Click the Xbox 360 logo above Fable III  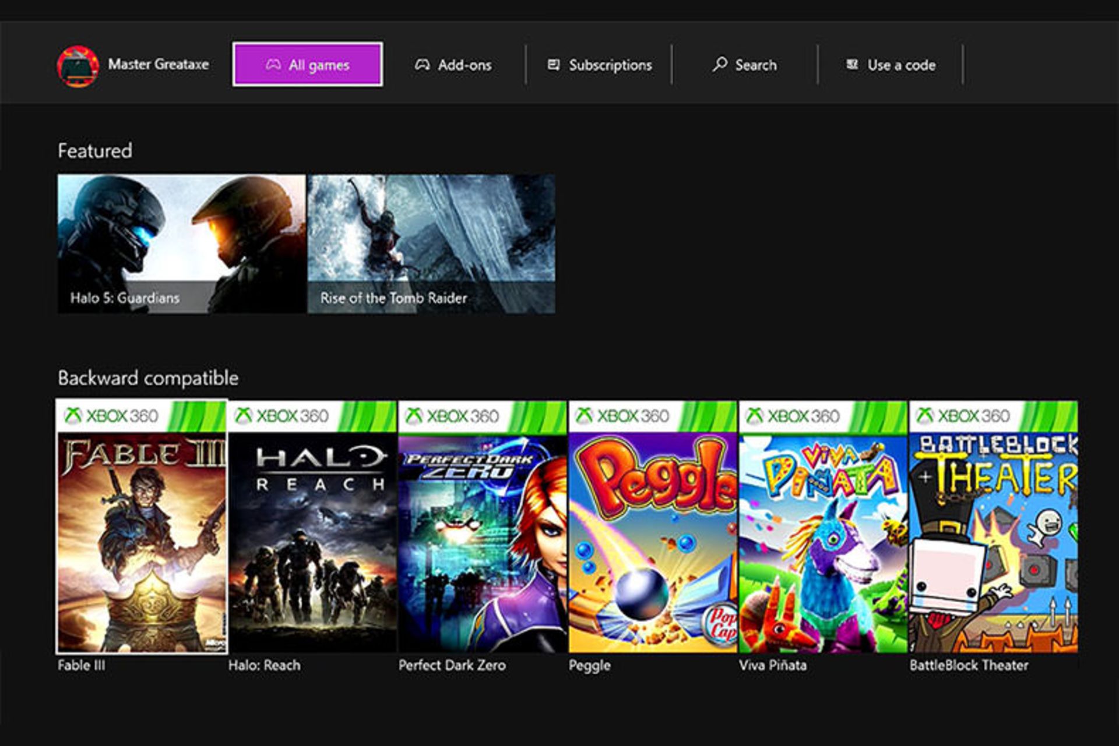click(111, 416)
